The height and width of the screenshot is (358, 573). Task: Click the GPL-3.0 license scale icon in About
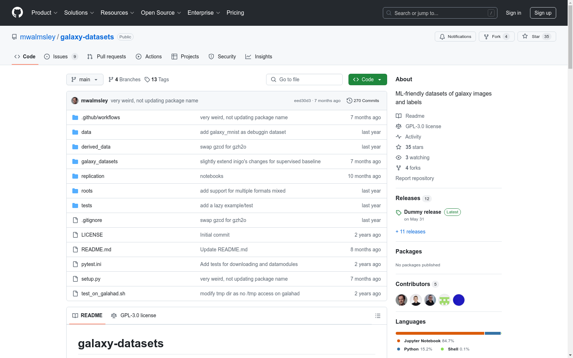pyautogui.click(x=399, y=126)
